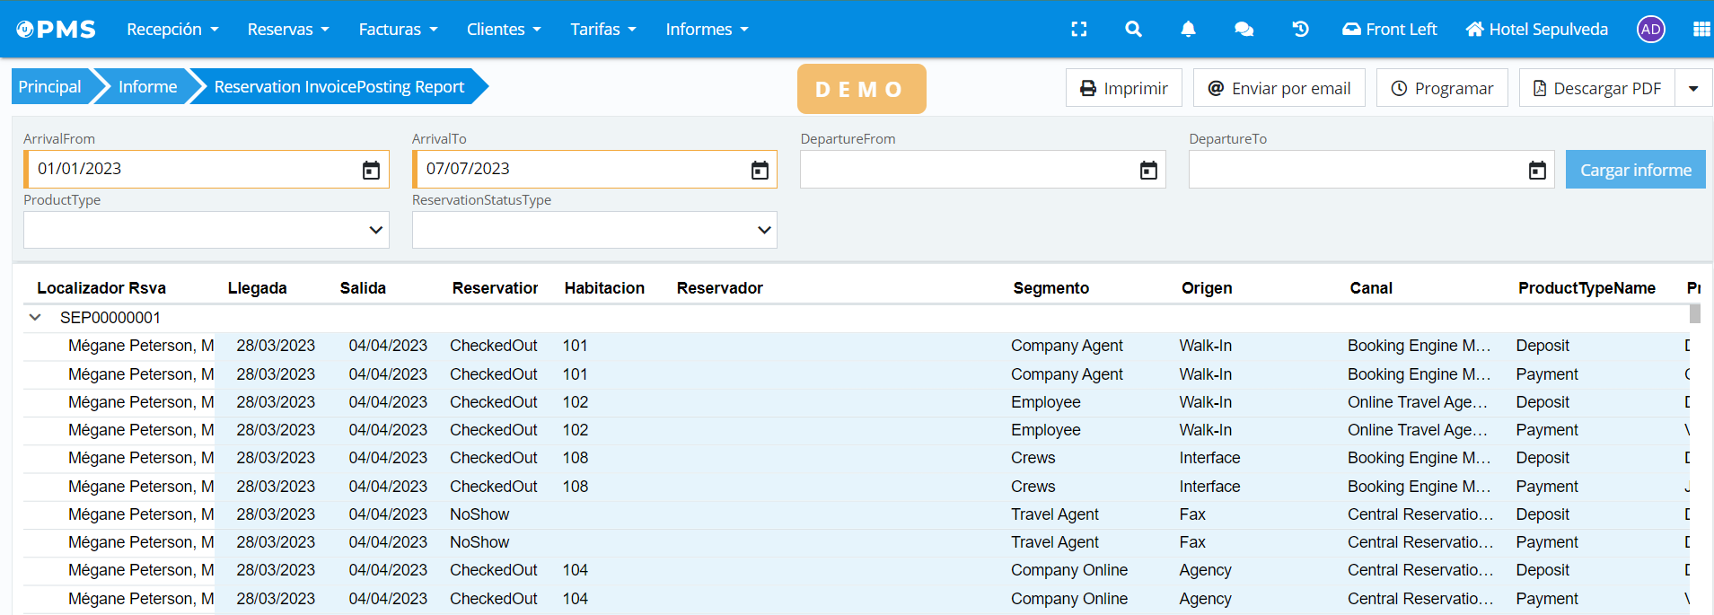
Task: Expand the ReservationStatusType dropdown
Action: pos(594,230)
